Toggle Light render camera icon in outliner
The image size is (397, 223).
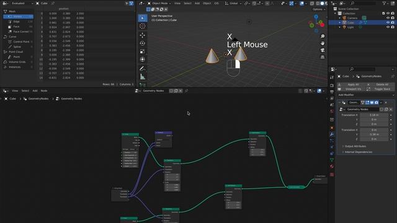point(393,27)
